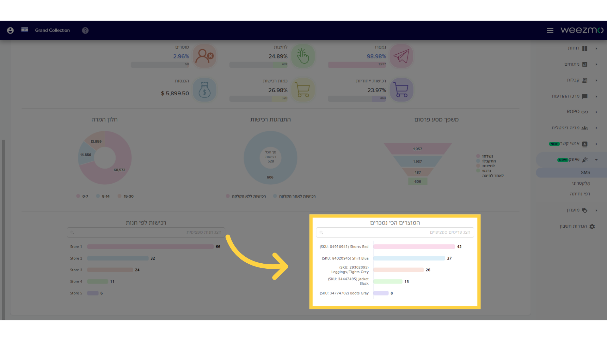
Task: Click the ניתוחים analytics icon
Action: click(x=585, y=64)
